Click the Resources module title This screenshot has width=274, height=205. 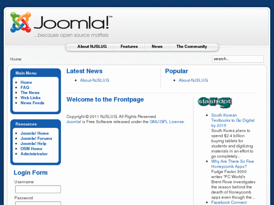point(26,124)
